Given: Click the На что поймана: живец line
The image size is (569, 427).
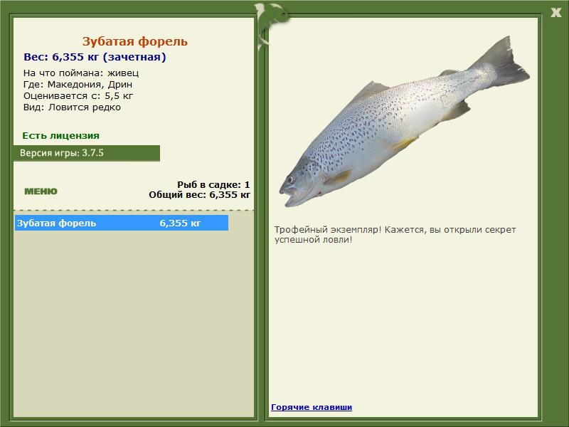Looking at the screenshot, I should tap(81, 73).
